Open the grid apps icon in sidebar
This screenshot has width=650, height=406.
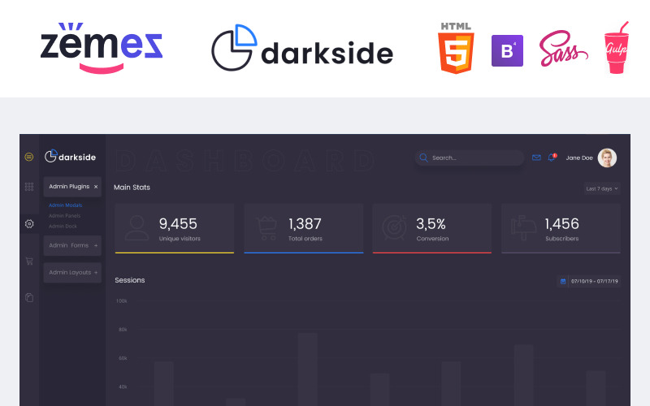(x=29, y=187)
